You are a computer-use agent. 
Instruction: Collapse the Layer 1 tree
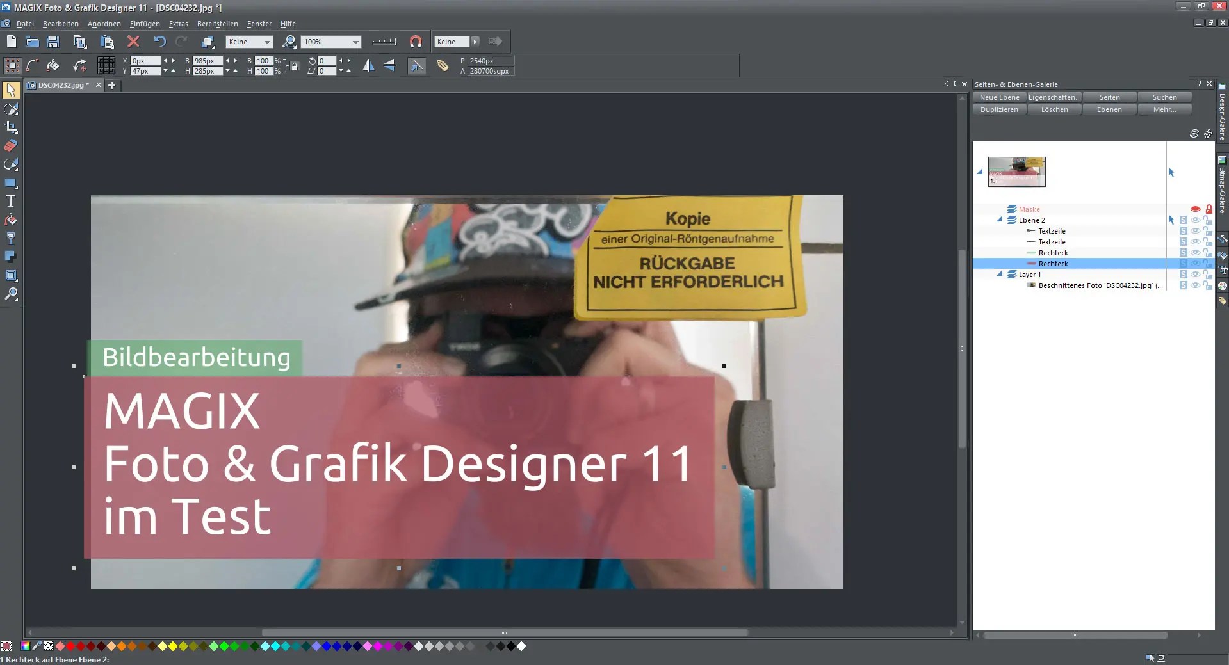click(1000, 274)
